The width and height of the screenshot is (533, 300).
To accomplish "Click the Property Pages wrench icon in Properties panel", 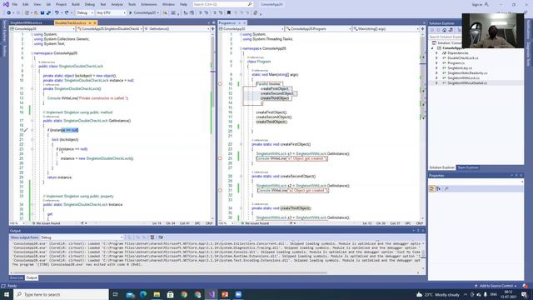I will [446, 189].
